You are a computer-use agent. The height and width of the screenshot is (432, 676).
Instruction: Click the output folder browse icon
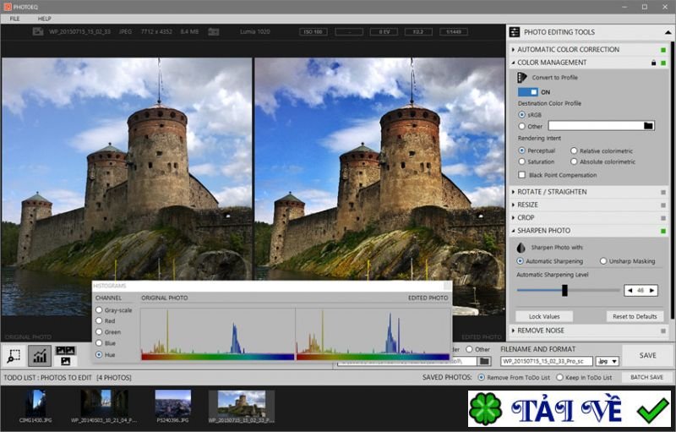483,361
